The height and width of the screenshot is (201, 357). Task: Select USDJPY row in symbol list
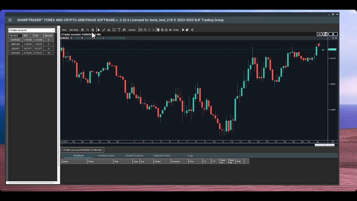click(32, 49)
